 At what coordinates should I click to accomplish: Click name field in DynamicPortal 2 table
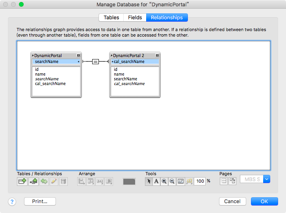[119, 74]
